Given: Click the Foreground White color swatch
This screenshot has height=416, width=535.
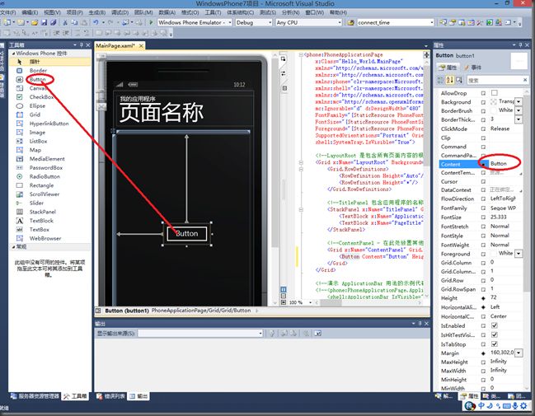Looking at the screenshot, I should pyautogui.click(x=493, y=254).
